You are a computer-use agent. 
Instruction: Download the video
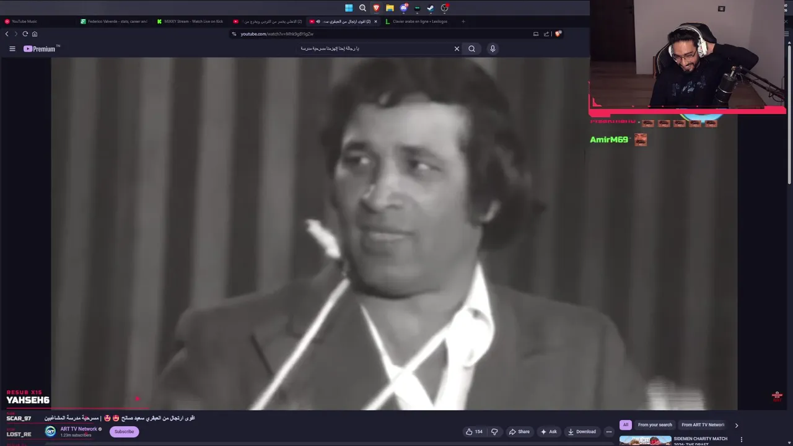tap(582, 432)
